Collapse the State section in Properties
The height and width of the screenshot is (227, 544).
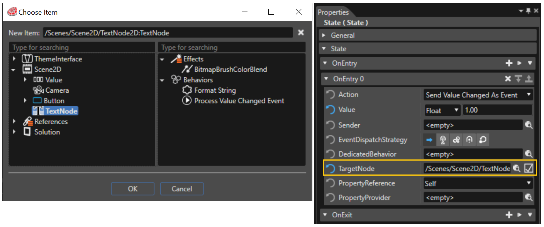pyautogui.click(x=324, y=49)
